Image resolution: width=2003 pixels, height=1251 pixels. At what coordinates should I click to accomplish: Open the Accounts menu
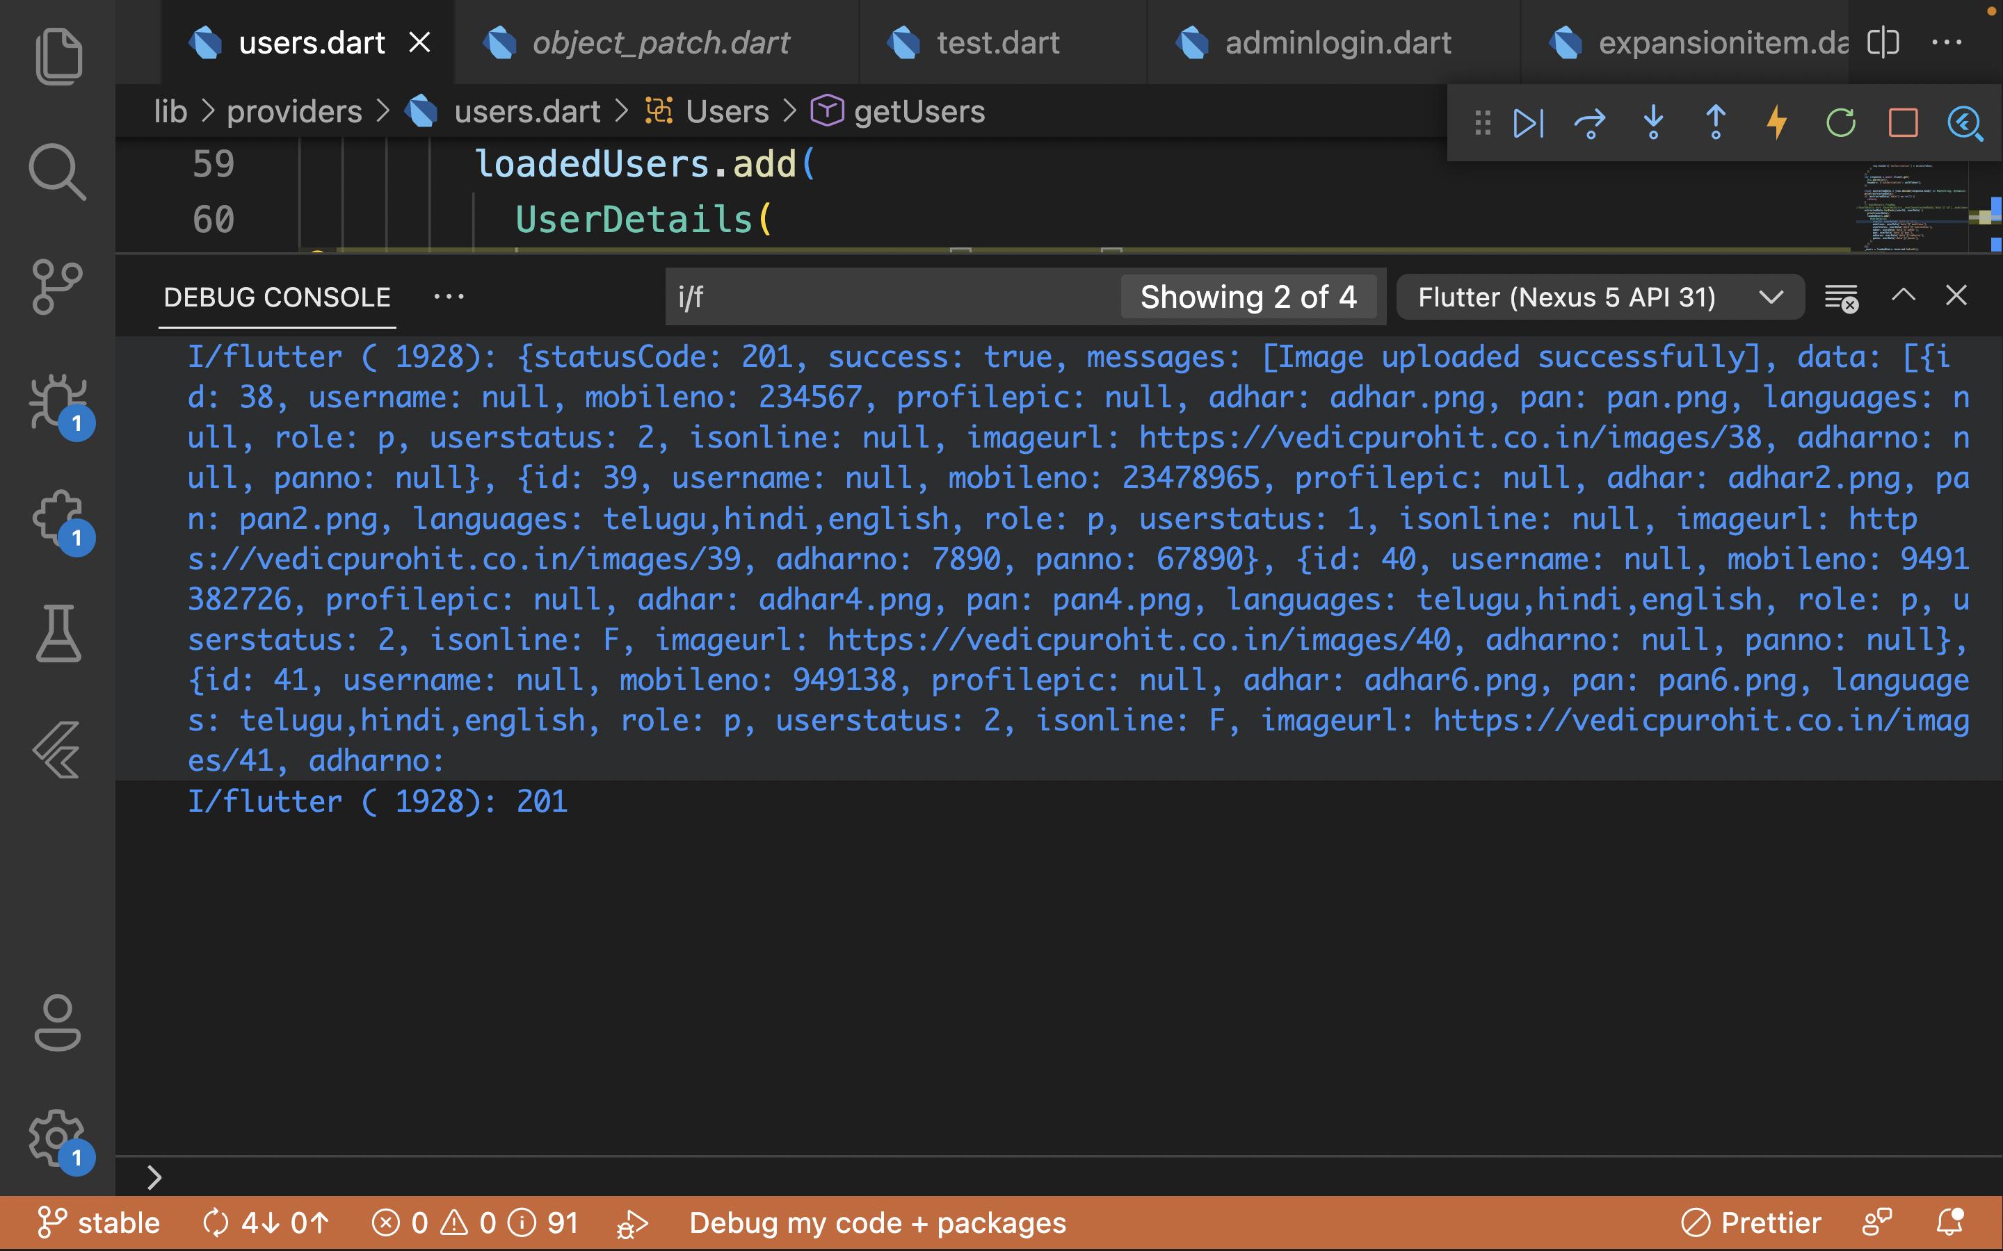(x=58, y=1022)
